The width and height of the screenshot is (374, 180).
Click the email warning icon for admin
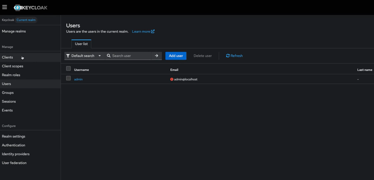(172, 80)
